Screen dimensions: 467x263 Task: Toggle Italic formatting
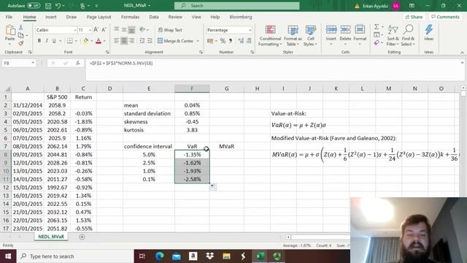[x=47, y=41]
